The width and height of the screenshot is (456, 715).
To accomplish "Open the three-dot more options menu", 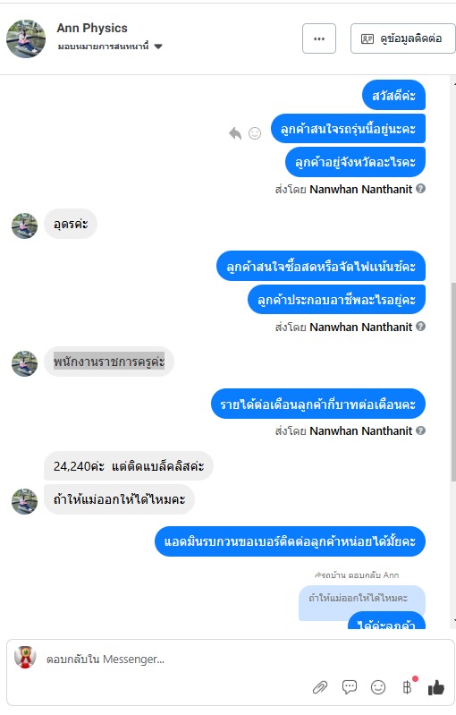I will coord(319,38).
